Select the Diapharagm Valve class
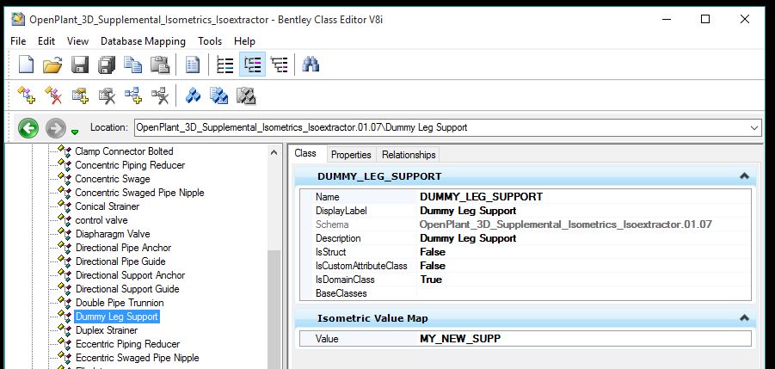This screenshot has width=775, height=369. pos(113,234)
